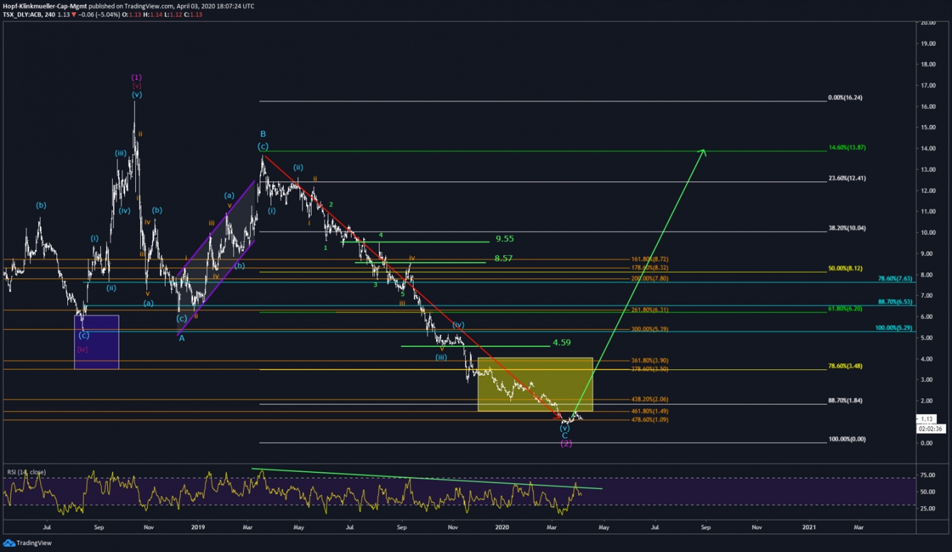
Task: Select the cyan 88.70%(6.53) Fibonacci label
Action: pyautogui.click(x=895, y=301)
